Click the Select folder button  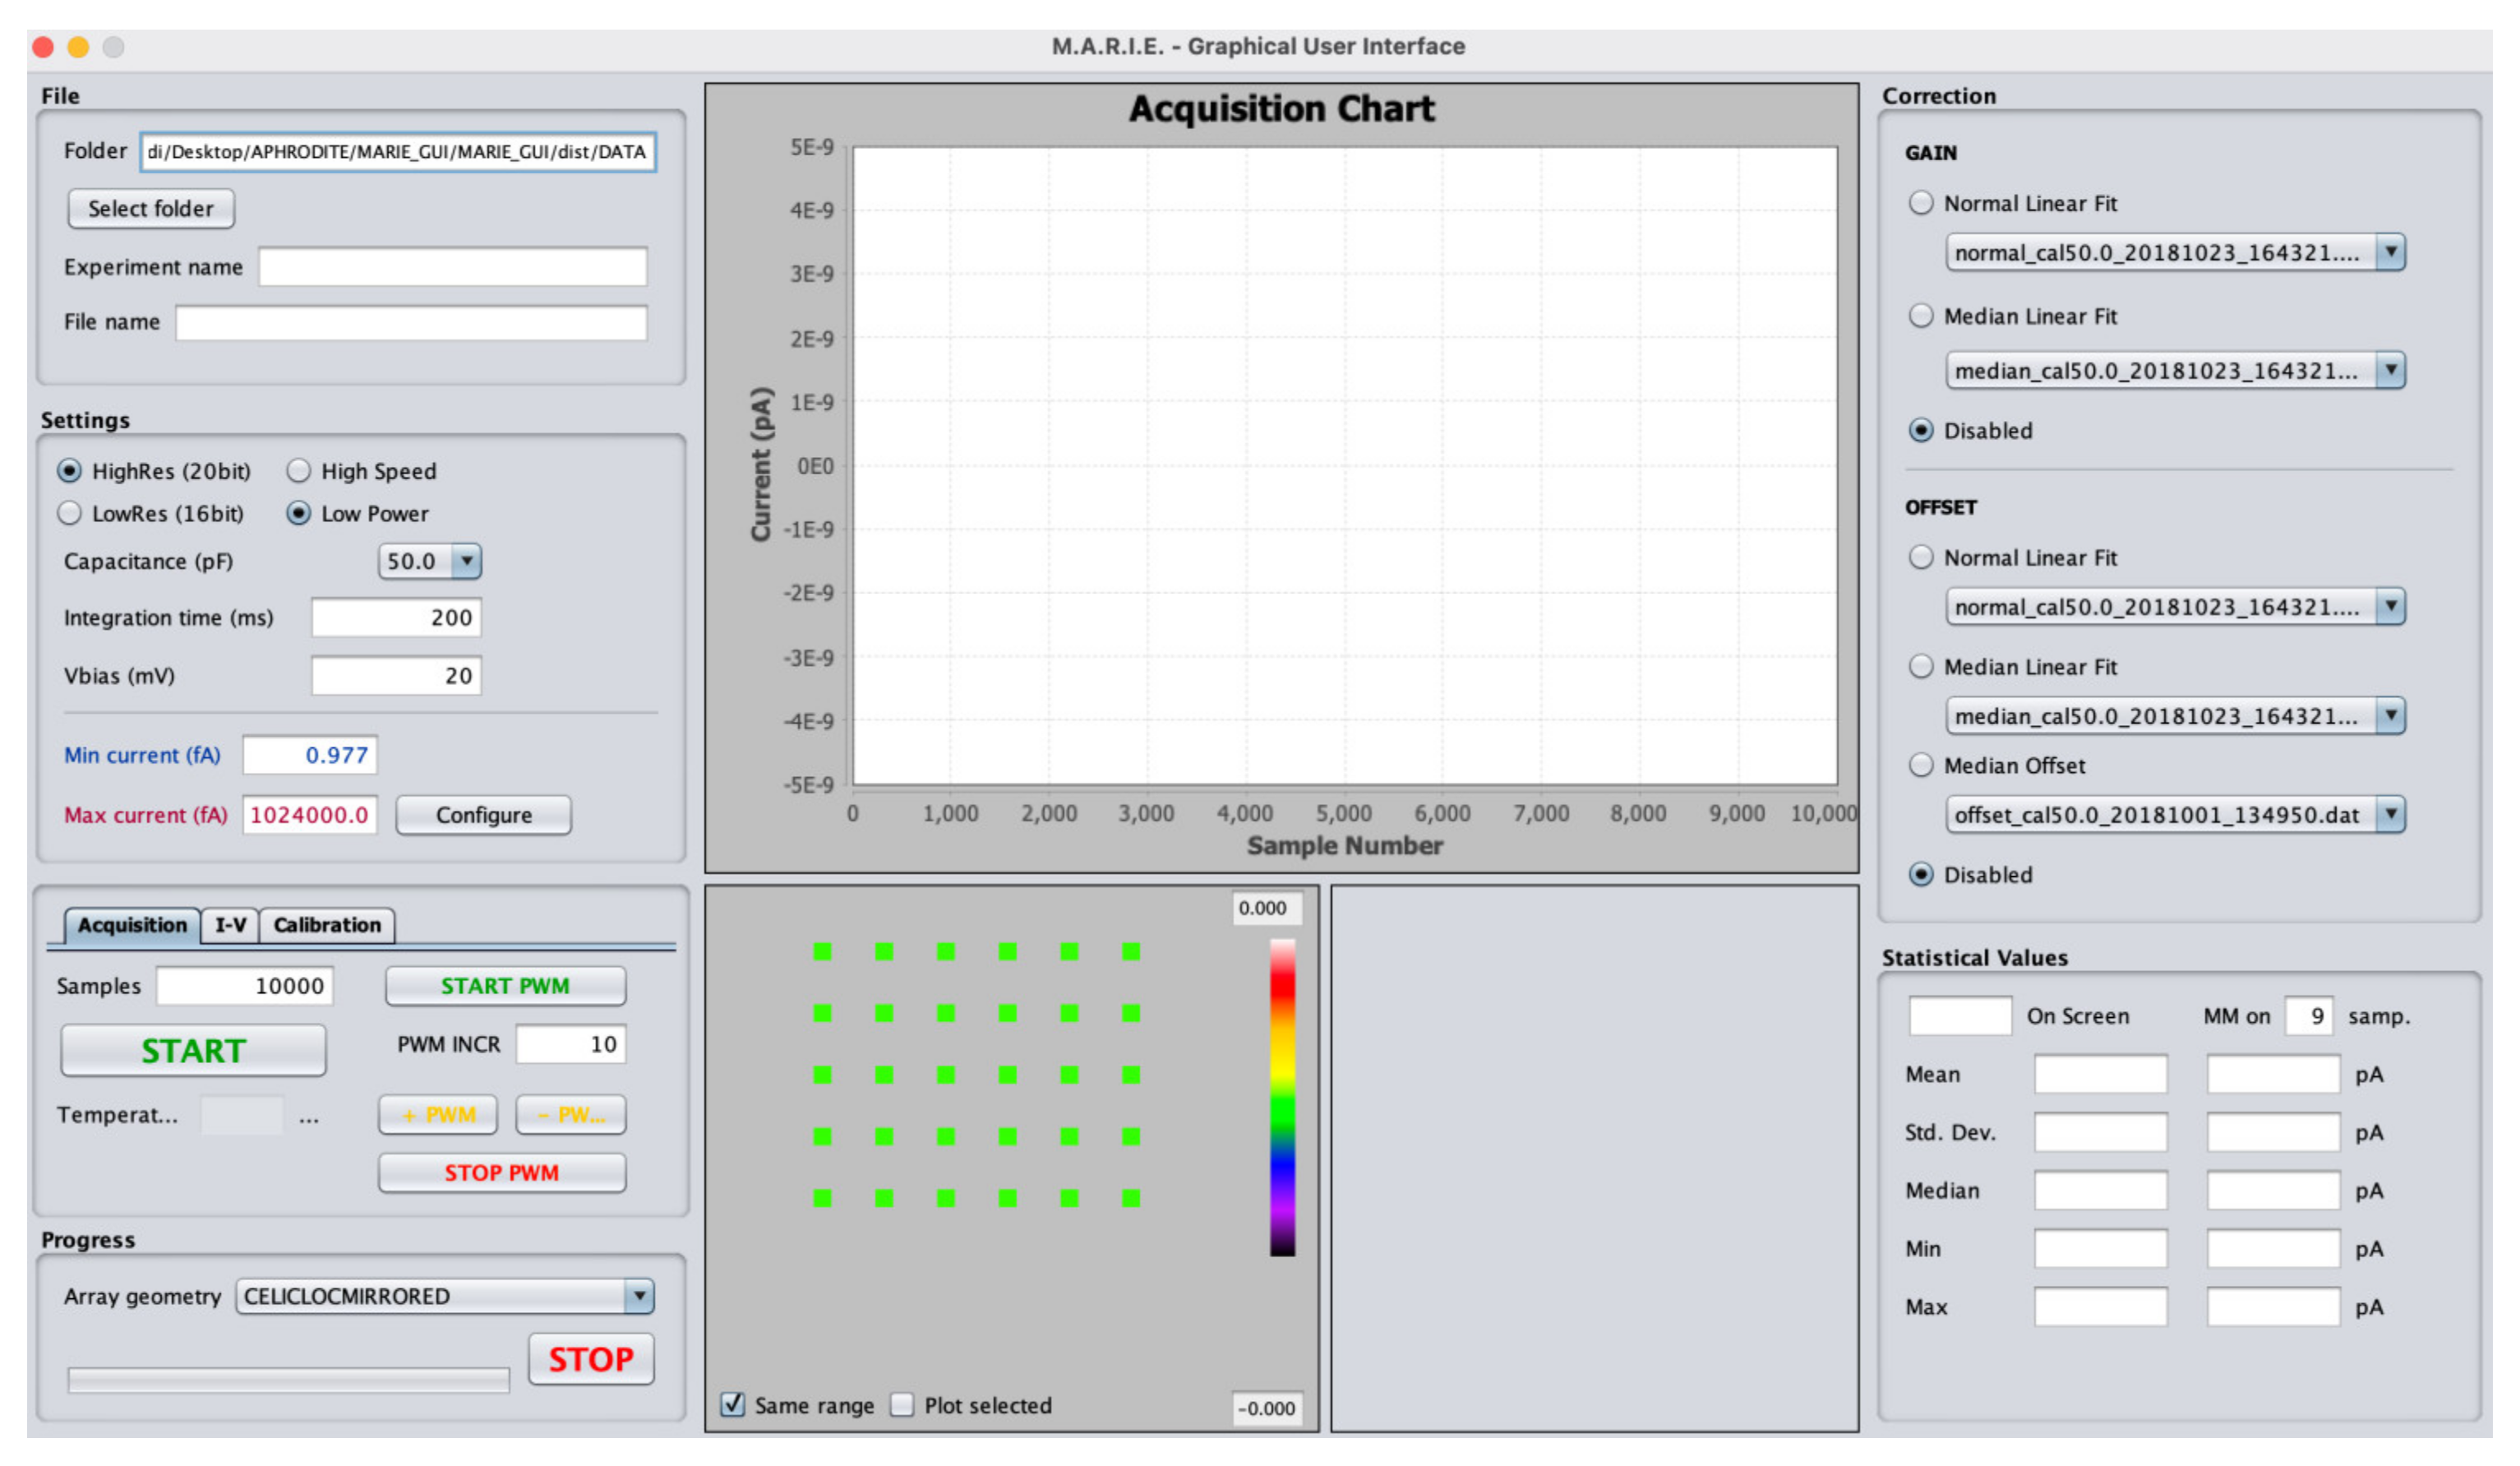pyautogui.click(x=151, y=208)
